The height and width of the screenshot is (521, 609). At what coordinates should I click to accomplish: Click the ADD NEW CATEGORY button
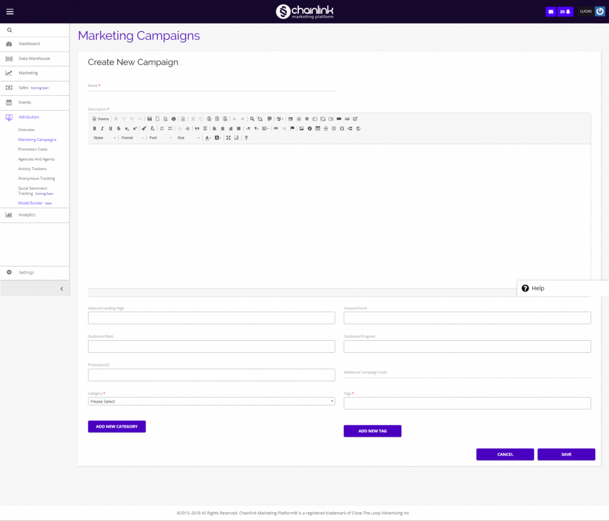[x=117, y=426]
